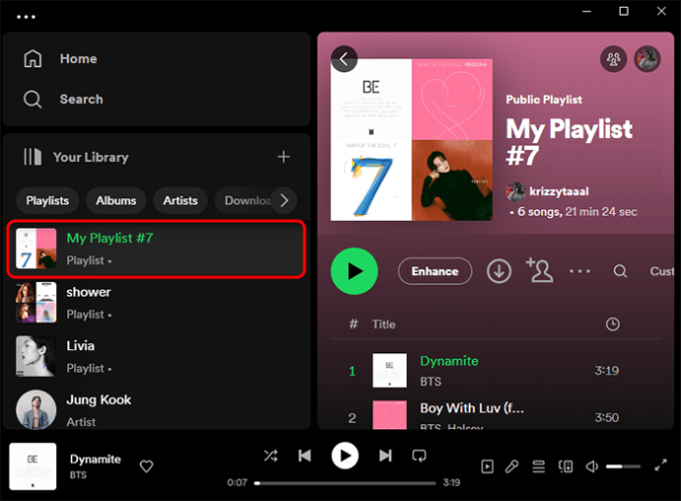681x501 pixels.
Task: Click the Jung Kook artist photo
Action: (x=37, y=409)
